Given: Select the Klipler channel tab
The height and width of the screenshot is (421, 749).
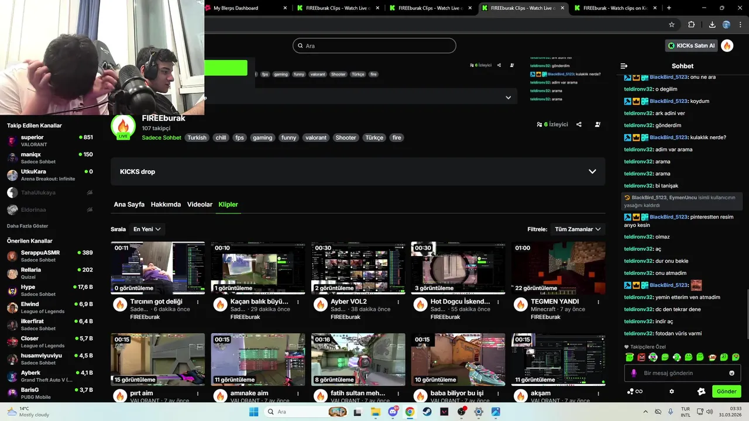Looking at the screenshot, I should click(x=228, y=205).
